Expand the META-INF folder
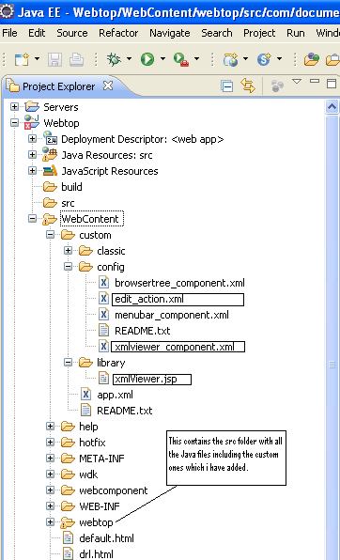Screen dimensions: 340x560 (50, 459)
